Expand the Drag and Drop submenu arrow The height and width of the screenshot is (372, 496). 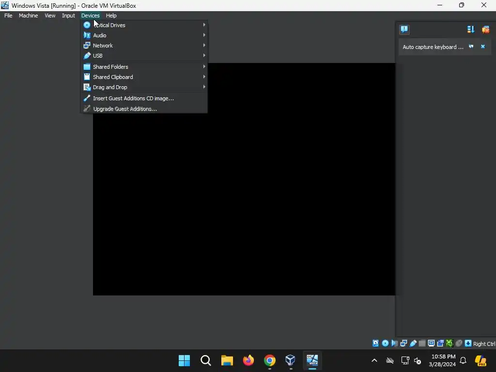(204, 87)
